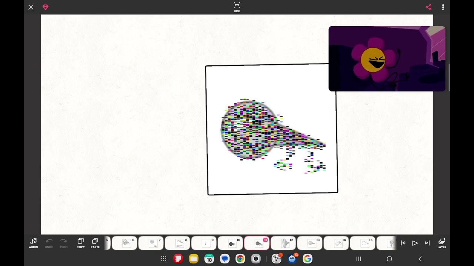Paste a frame with PASTE

[95, 243]
